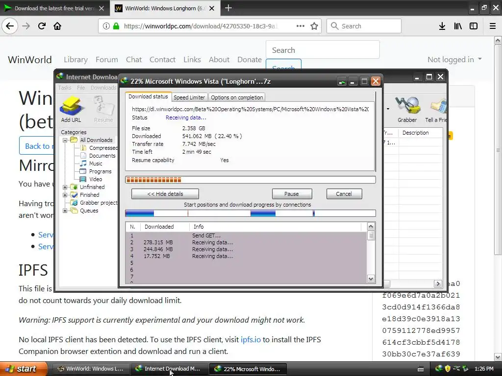Select the All Downloads folder
Viewport: 502px width, 376px height.
[x=96, y=140]
